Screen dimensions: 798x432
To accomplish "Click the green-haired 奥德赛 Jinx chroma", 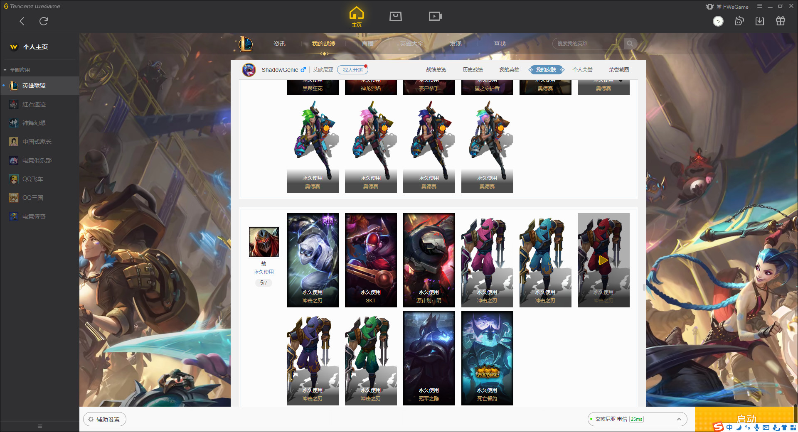I will point(313,146).
